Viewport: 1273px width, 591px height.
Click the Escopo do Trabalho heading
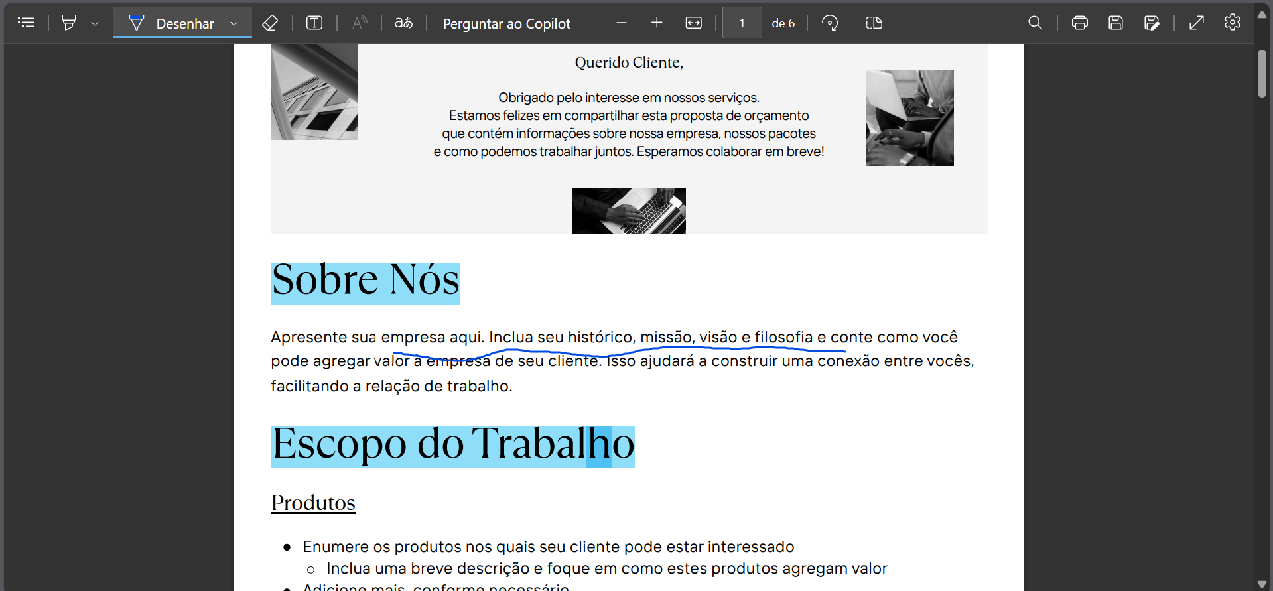point(453,444)
